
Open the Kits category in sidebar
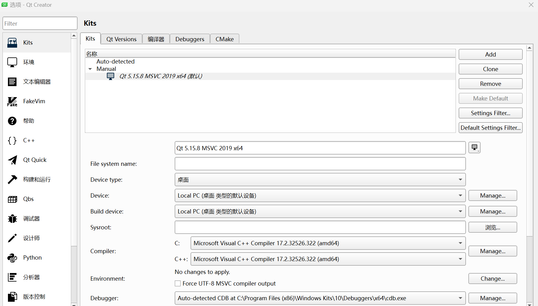[37, 43]
